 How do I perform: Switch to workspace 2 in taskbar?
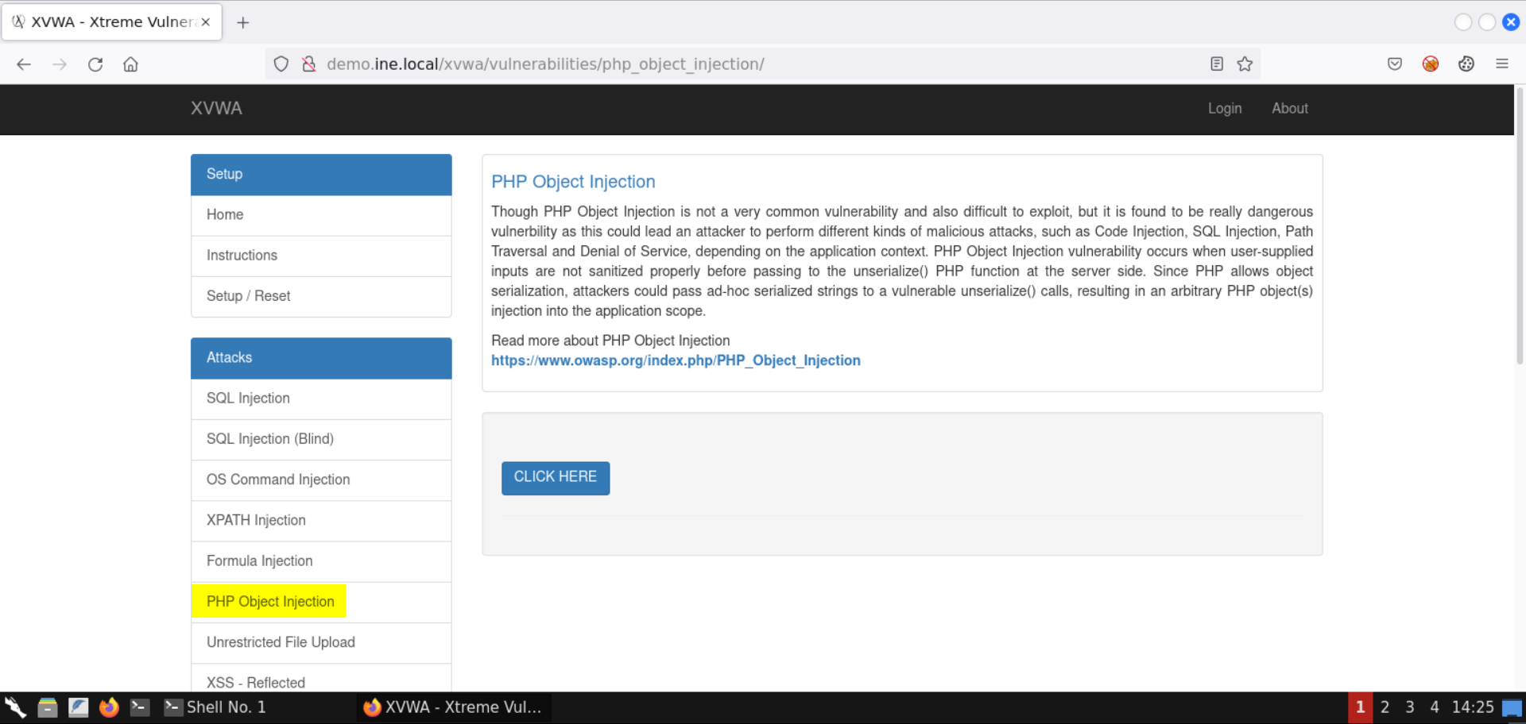(1385, 707)
